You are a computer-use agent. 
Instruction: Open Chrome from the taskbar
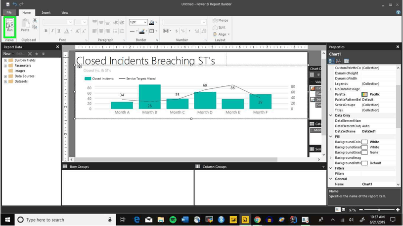tap(257, 220)
